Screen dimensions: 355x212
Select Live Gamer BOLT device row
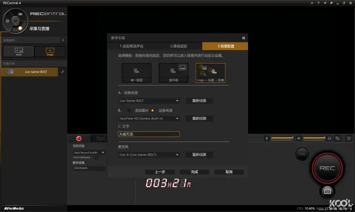pos(29,72)
